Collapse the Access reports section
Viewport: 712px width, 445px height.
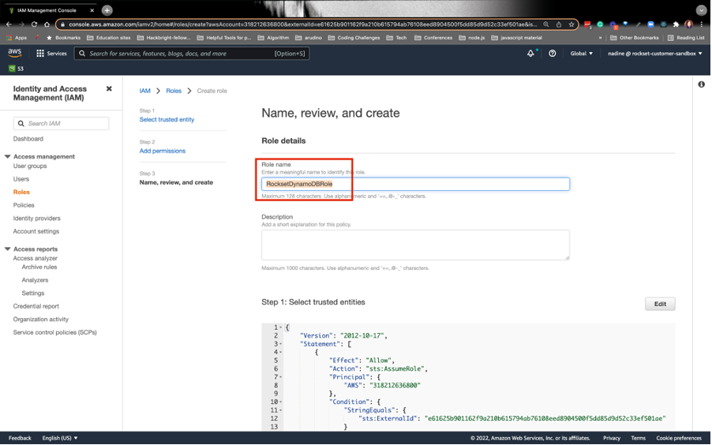click(x=8, y=249)
